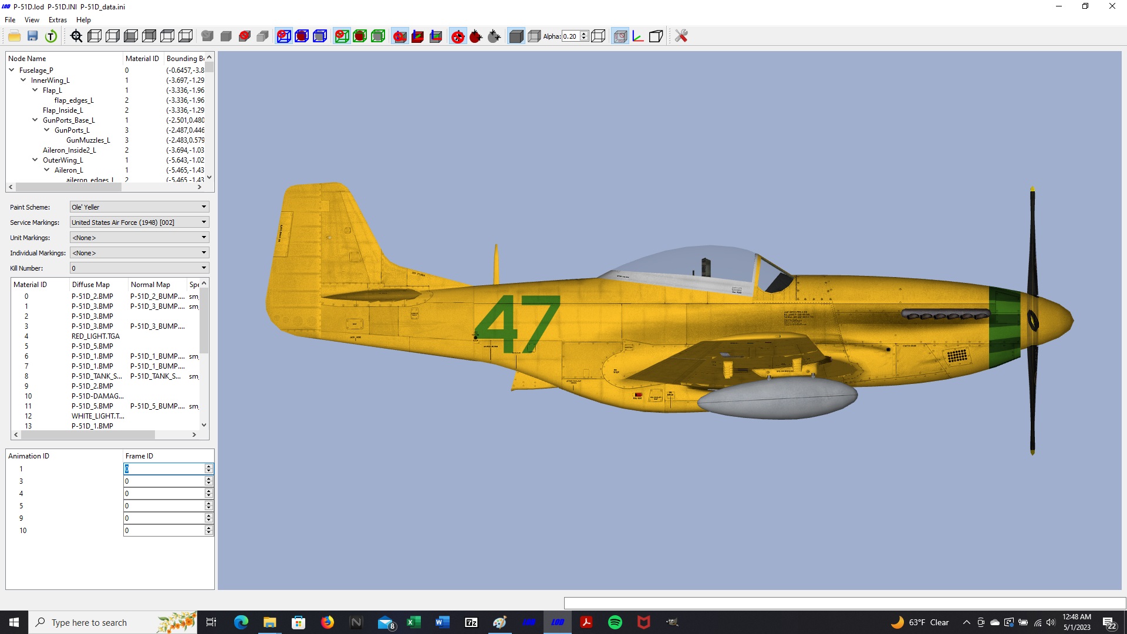Click the blue floppy disk save icon

click(33, 36)
